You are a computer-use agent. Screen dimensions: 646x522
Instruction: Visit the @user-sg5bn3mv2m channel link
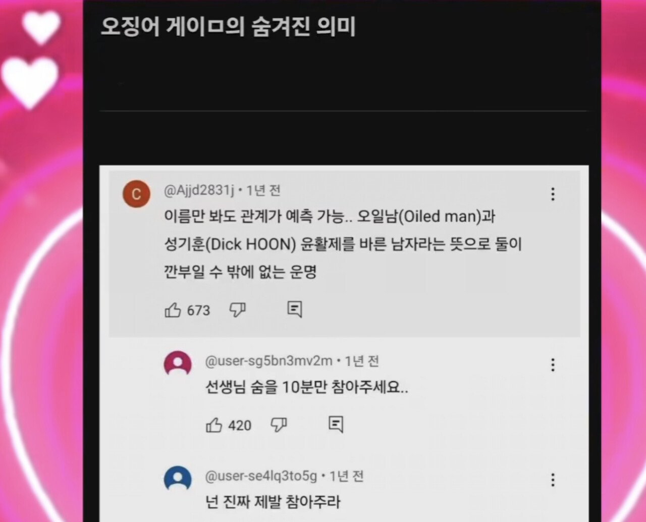(x=269, y=361)
